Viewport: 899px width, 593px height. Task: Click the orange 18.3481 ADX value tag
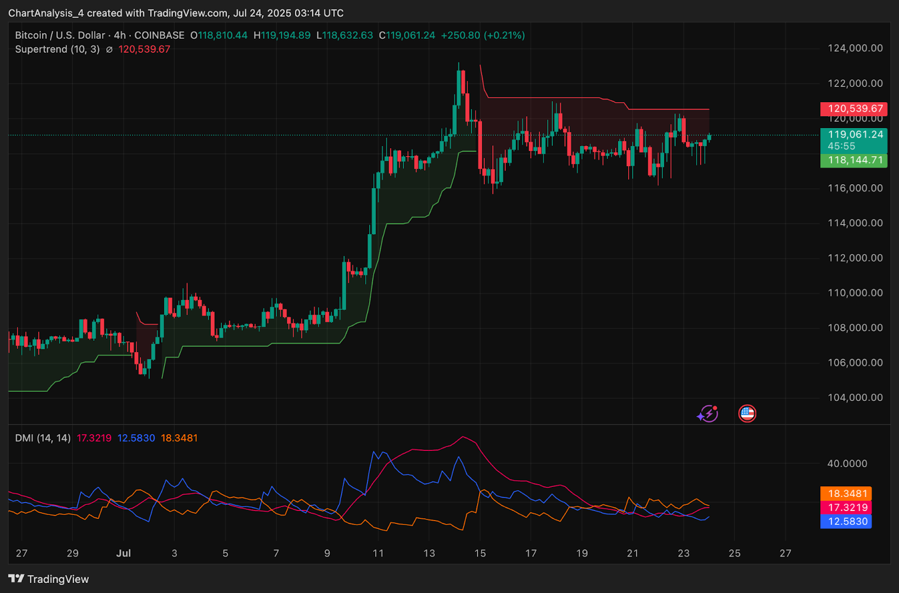tap(846, 494)
